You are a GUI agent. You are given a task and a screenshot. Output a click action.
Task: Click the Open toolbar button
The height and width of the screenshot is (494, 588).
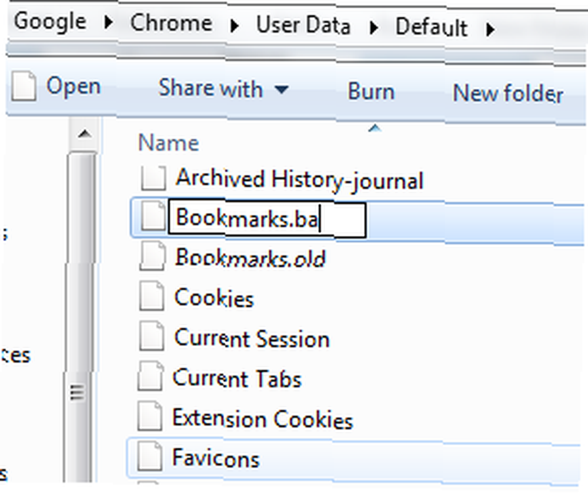click(x=56, y=86)
